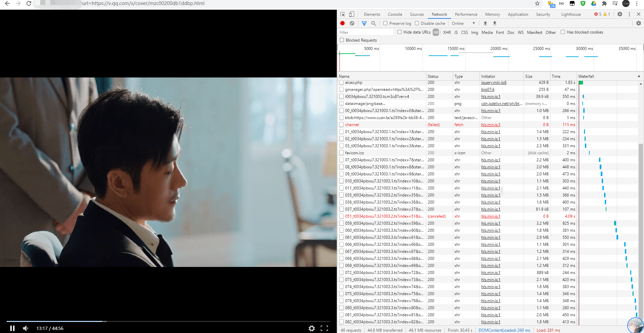Switch to the Console tab

tap(395, 14)
